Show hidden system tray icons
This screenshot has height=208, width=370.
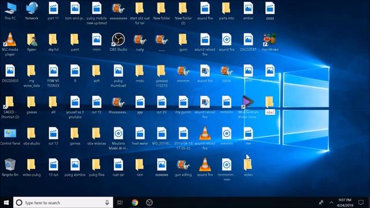point(331,203)
